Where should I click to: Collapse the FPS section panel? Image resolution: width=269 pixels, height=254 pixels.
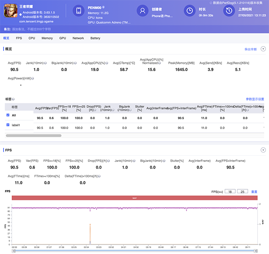coord(263,150)
